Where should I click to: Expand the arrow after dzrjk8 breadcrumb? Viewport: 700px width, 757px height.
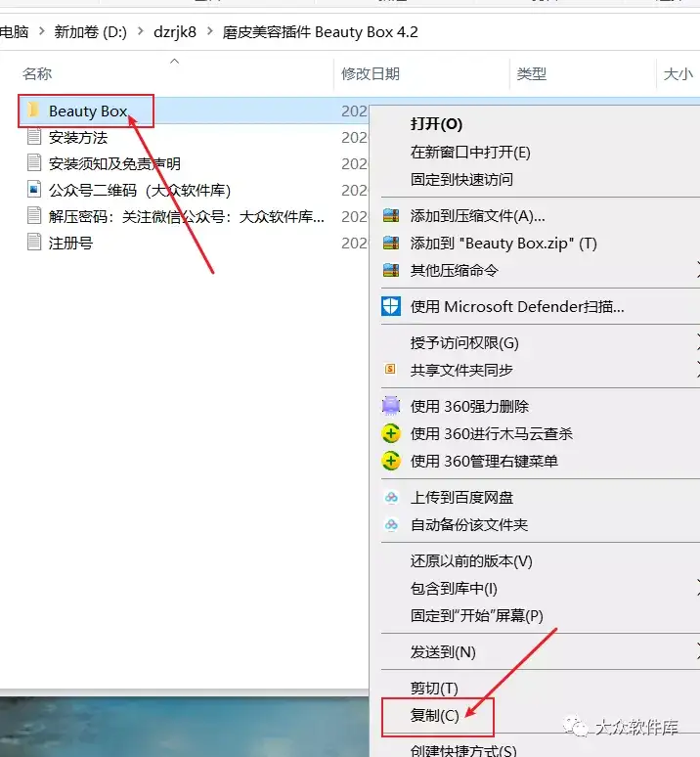click(x=210, y=31)
